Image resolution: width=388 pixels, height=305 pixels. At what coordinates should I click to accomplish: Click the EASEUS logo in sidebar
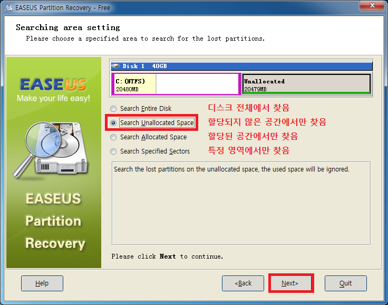pyautogui.click(x=53, y=84)
